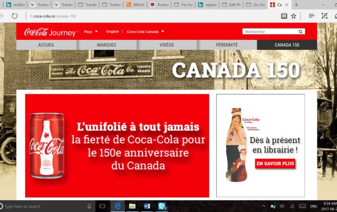Viewport: 337px width, 212px height.
Task: Open Word from the taskbar
Action: click(147, 206)
